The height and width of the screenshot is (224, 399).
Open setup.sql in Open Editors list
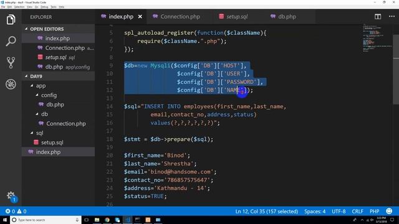click(58, 57)
